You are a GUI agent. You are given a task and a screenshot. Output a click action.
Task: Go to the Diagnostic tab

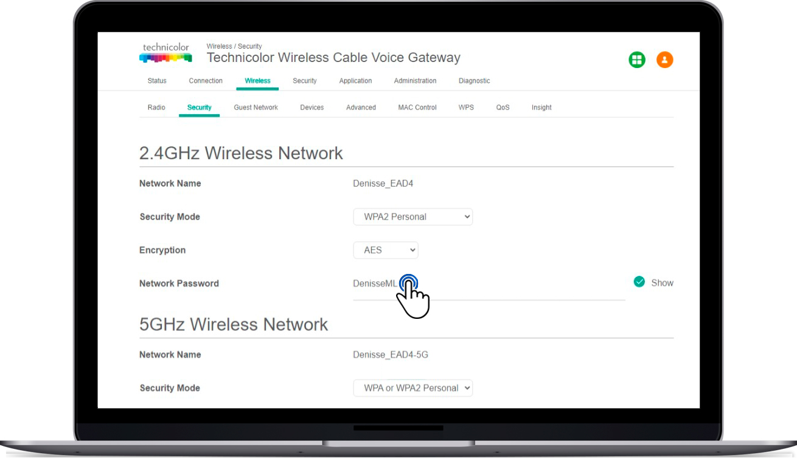tap(474, 81)
